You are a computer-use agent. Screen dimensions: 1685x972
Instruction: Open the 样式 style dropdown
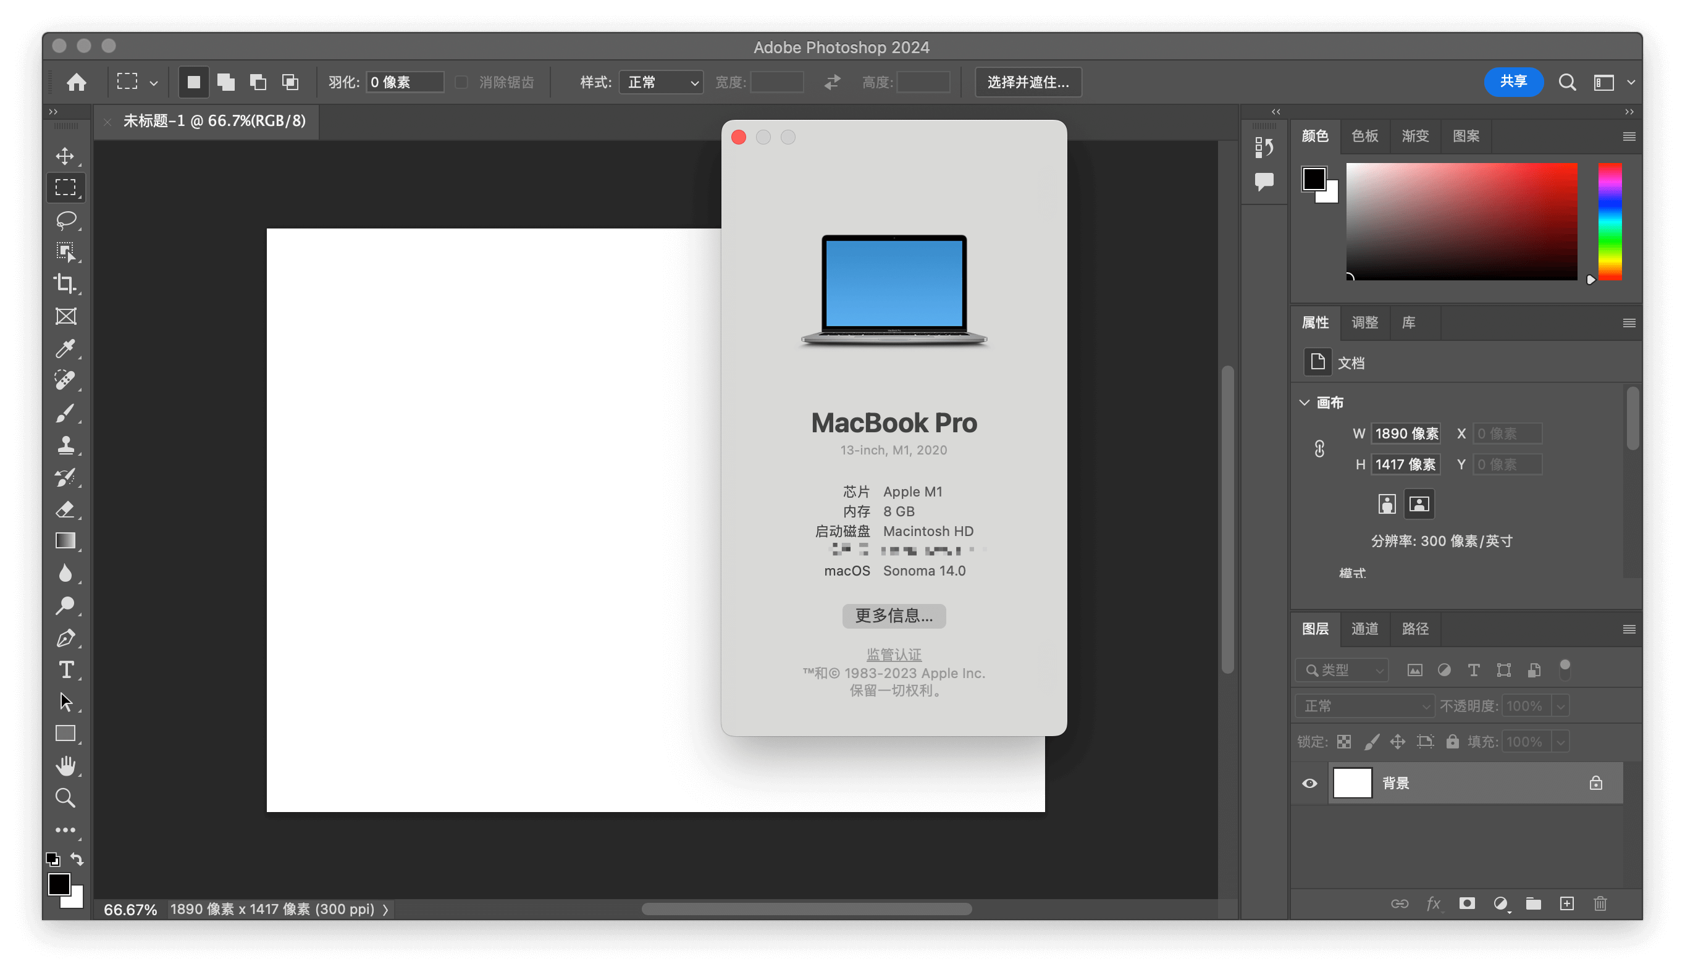point(660,82)
